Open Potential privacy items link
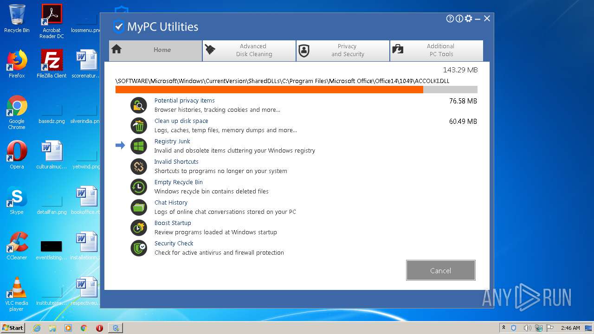The width and height of the screenshot is (594, 334). tap(184, 100)
